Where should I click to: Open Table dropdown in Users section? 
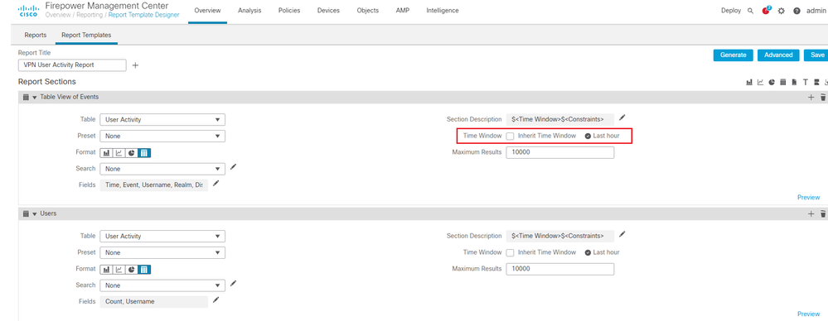162,236
